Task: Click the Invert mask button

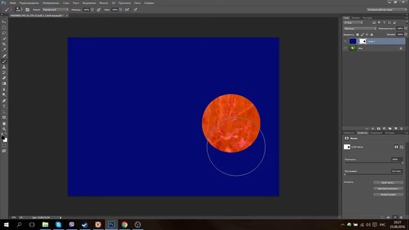Action: (x=388, y=194)
